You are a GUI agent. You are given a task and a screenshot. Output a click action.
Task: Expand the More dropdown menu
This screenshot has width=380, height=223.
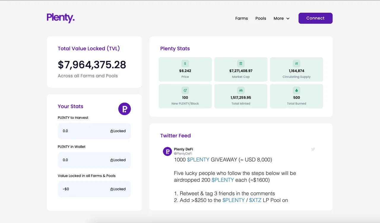pyautogui.click(x=281, y=18)
